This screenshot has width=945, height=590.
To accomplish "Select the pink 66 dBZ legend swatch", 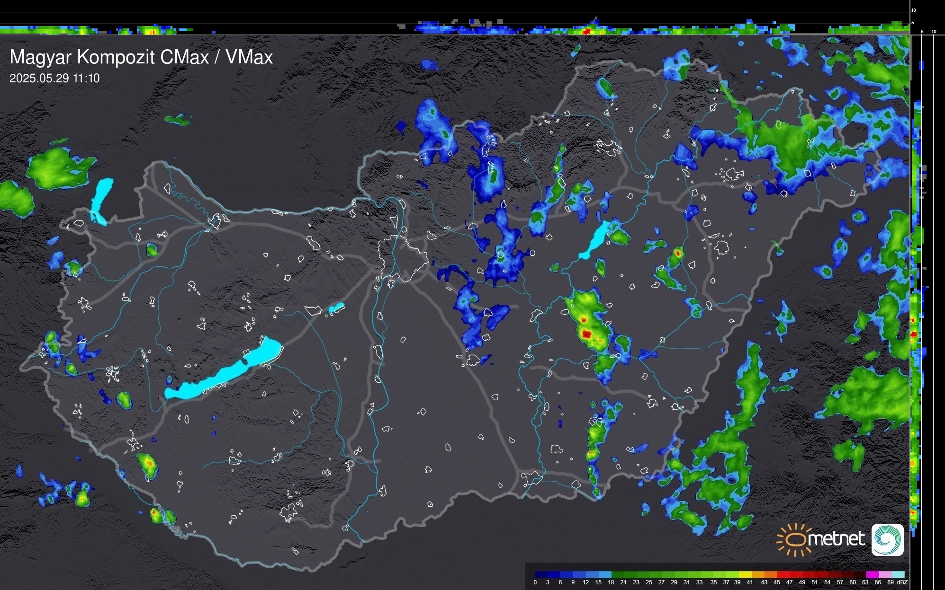I will 885,574.
